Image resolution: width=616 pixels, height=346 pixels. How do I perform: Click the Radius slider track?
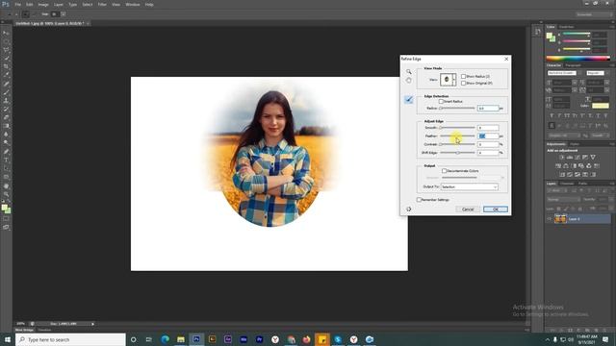[x=457, y=109]
